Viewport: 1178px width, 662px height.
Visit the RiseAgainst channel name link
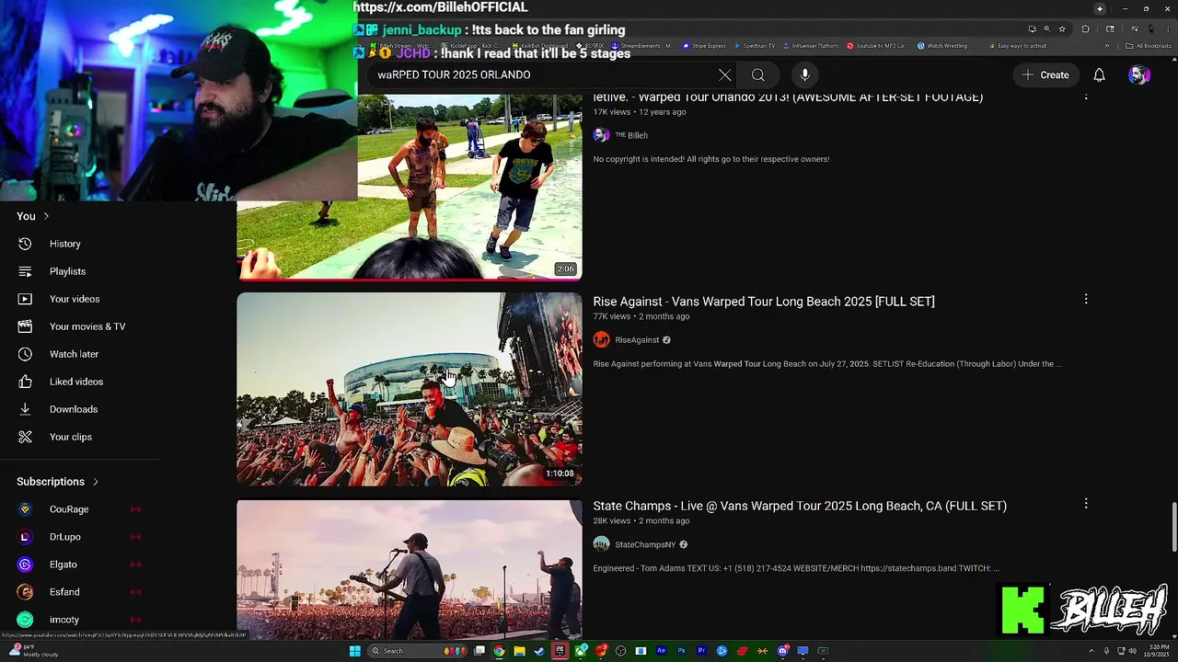(x=637, y=340)
